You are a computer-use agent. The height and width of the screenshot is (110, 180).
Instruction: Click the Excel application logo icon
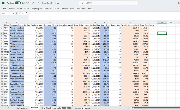3,3
